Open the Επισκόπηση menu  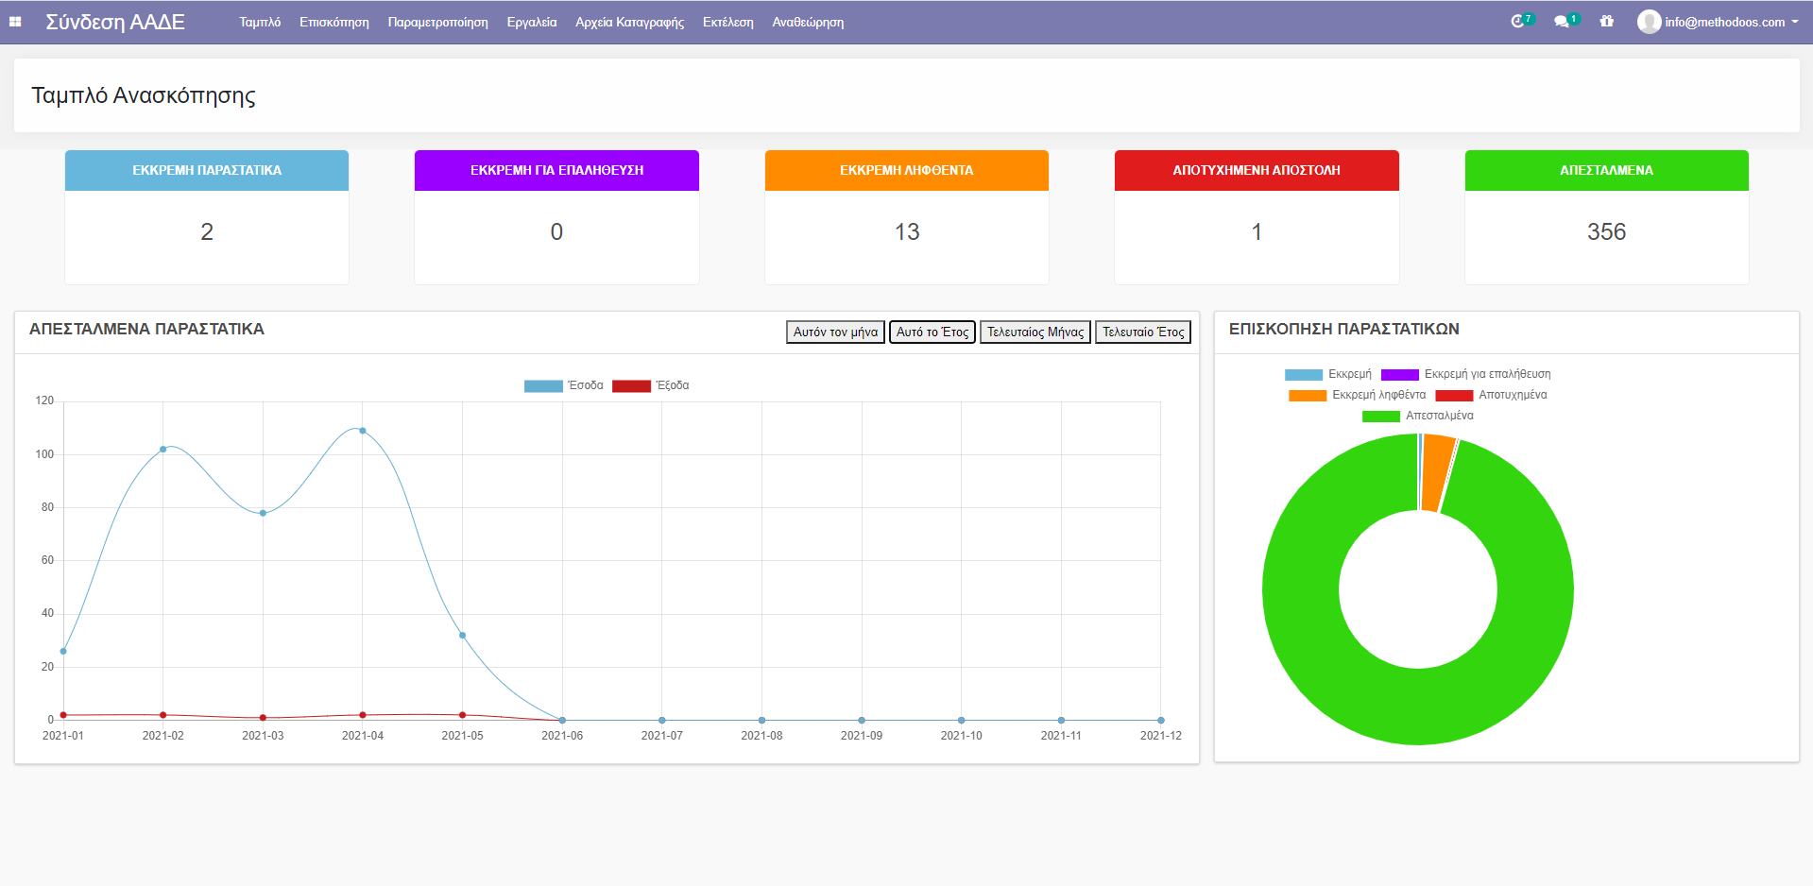pos(334,22)
